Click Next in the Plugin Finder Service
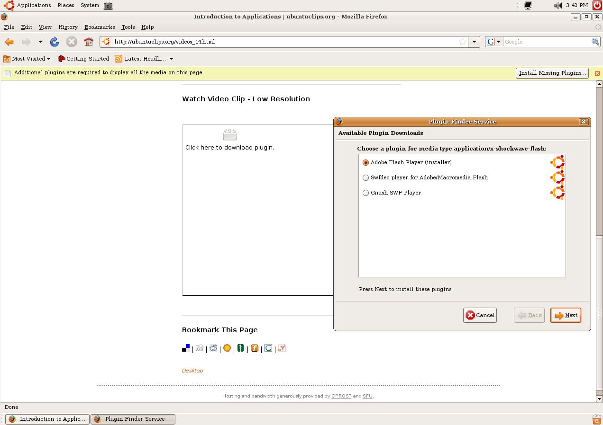Screen dimensions: 603x425 pyautogui.click(x=566, y=315)
